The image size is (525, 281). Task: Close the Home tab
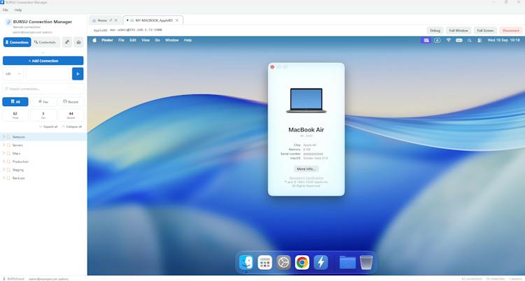[x=116, y=20]
